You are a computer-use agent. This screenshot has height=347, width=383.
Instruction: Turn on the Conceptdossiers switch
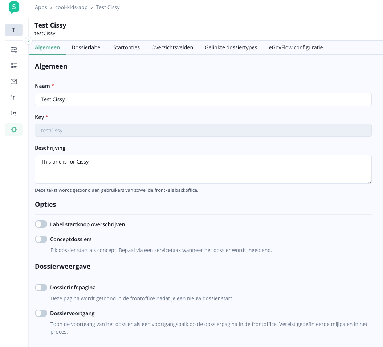[x=41, y=239]
